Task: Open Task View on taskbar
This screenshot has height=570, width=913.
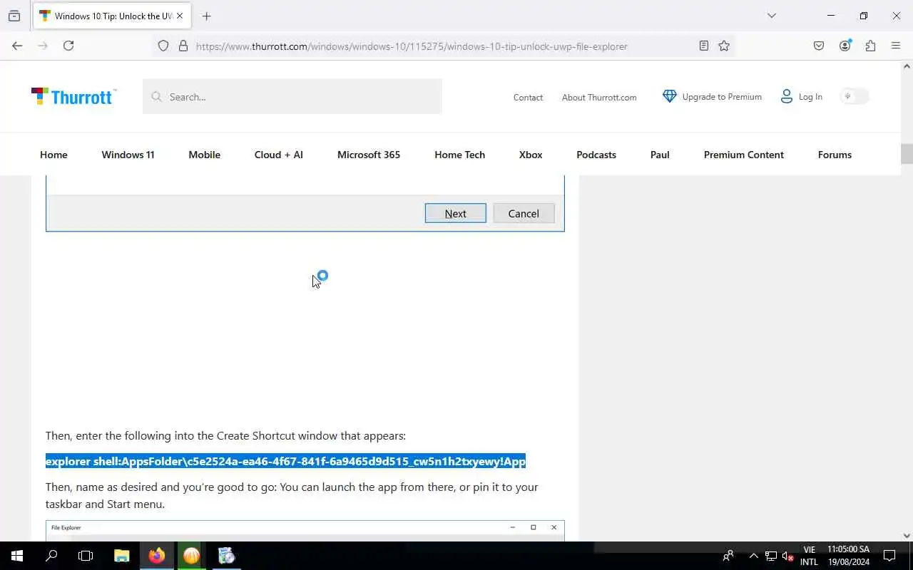Action: (86, 556)
